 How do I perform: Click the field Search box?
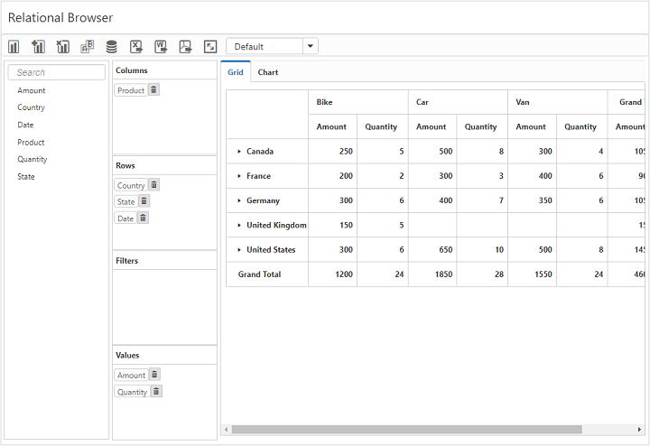coord(57,72)
